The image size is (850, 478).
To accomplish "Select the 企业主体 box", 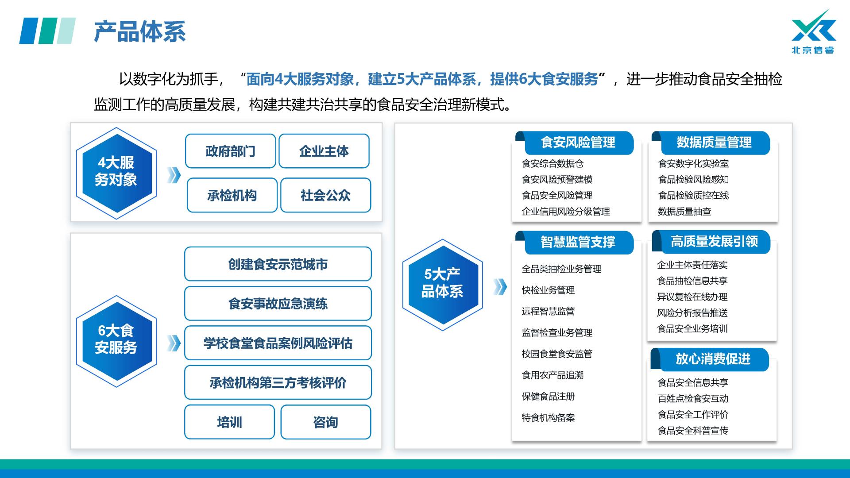I will pyautogui.click(x=324, y=151).
